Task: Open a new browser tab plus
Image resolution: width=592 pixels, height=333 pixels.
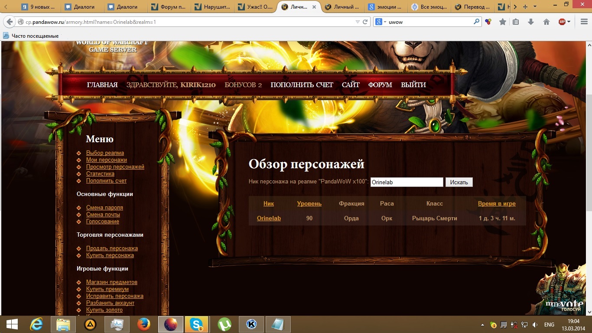Action: pyautogui.click(x=525, y=7)
